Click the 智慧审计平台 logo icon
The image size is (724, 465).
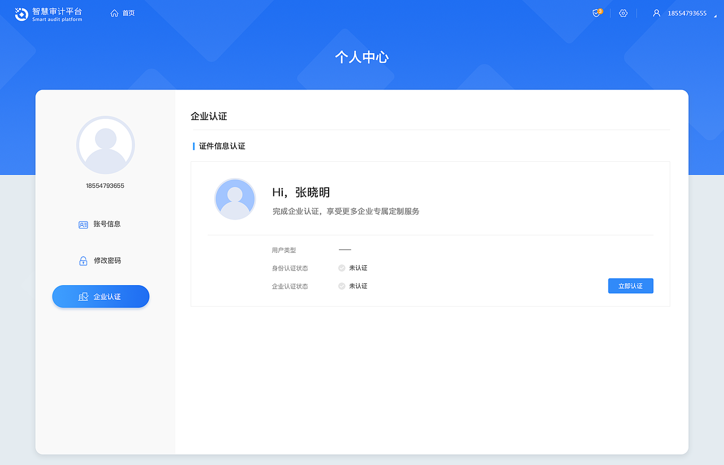[x=21, y=14]
